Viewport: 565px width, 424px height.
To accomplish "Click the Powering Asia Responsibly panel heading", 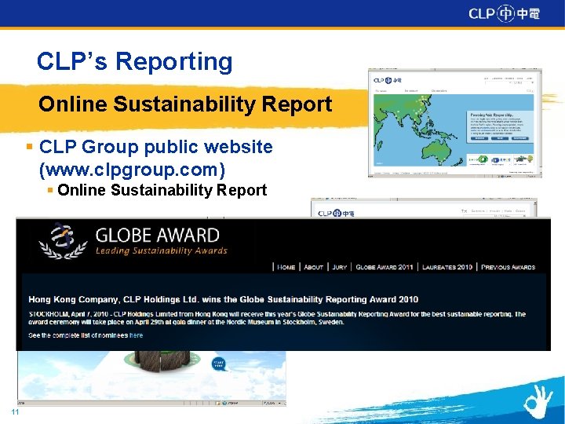I will 492,115.
